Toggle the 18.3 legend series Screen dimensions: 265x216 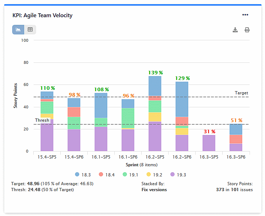click(x=81, y=174)
